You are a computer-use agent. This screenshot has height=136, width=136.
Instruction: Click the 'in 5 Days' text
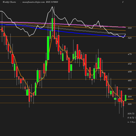131,122
